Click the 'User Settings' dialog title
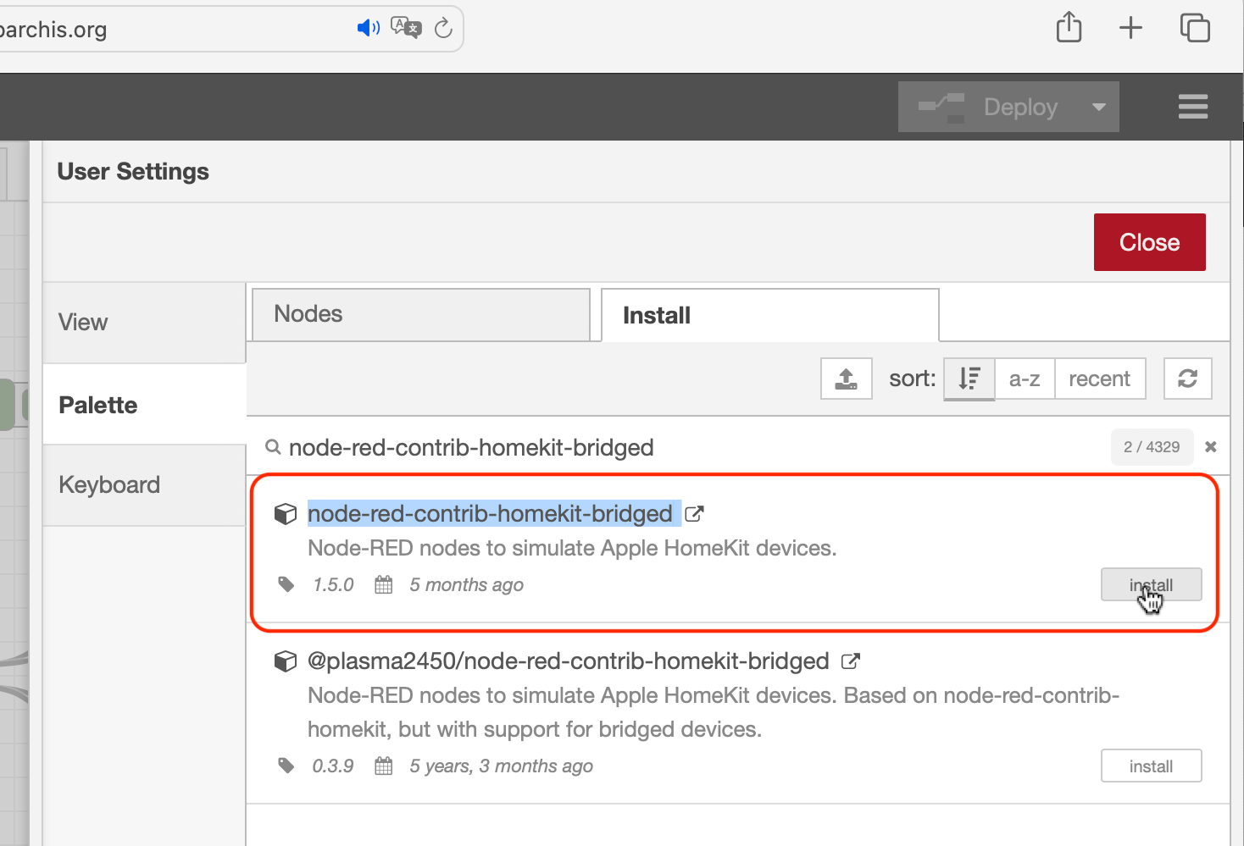The image size is (1244, 846). [133, 171]
